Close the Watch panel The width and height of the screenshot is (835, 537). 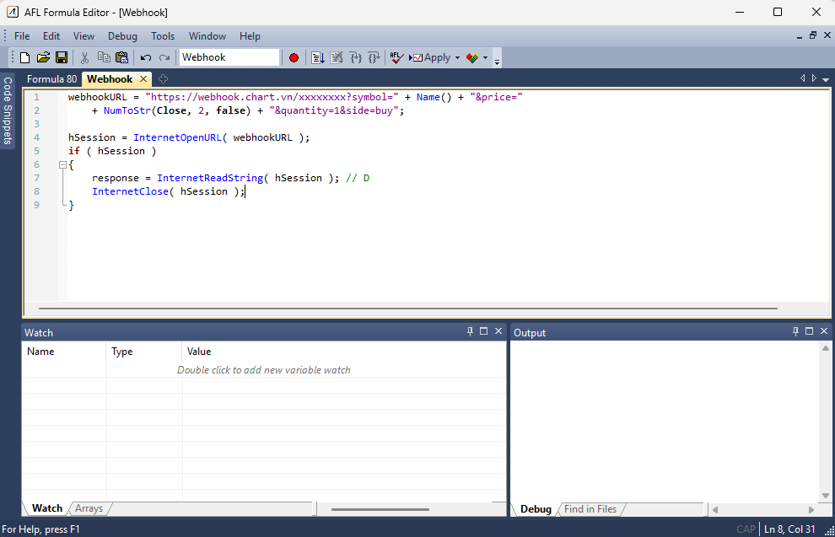click(x=498, y=331)
